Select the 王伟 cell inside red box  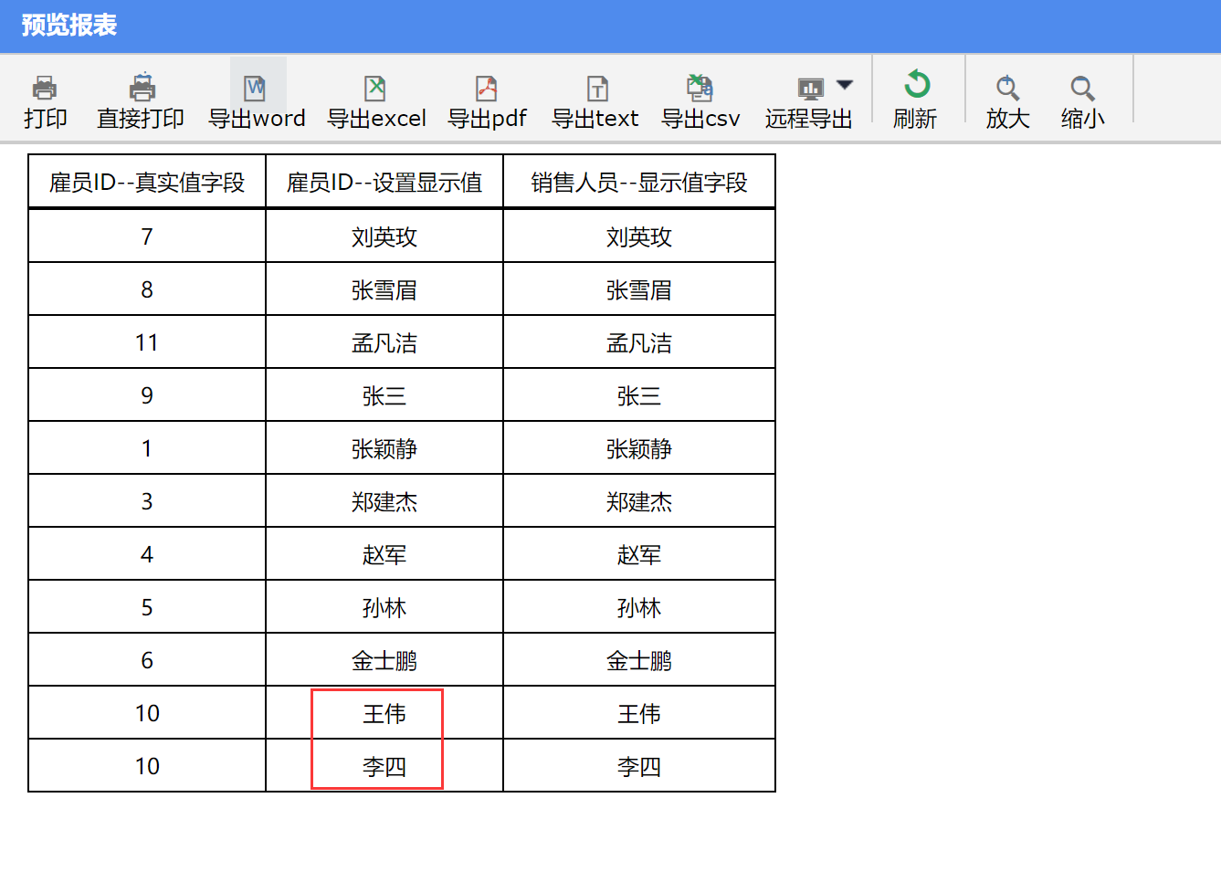[x=384, y=714]
